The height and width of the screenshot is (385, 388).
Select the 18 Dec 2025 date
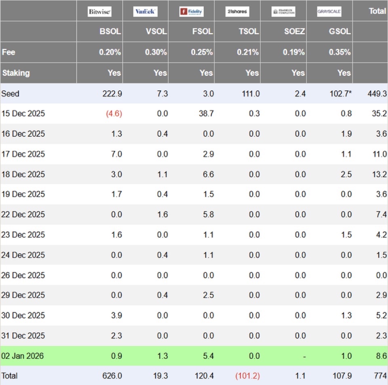pos(23,174)
